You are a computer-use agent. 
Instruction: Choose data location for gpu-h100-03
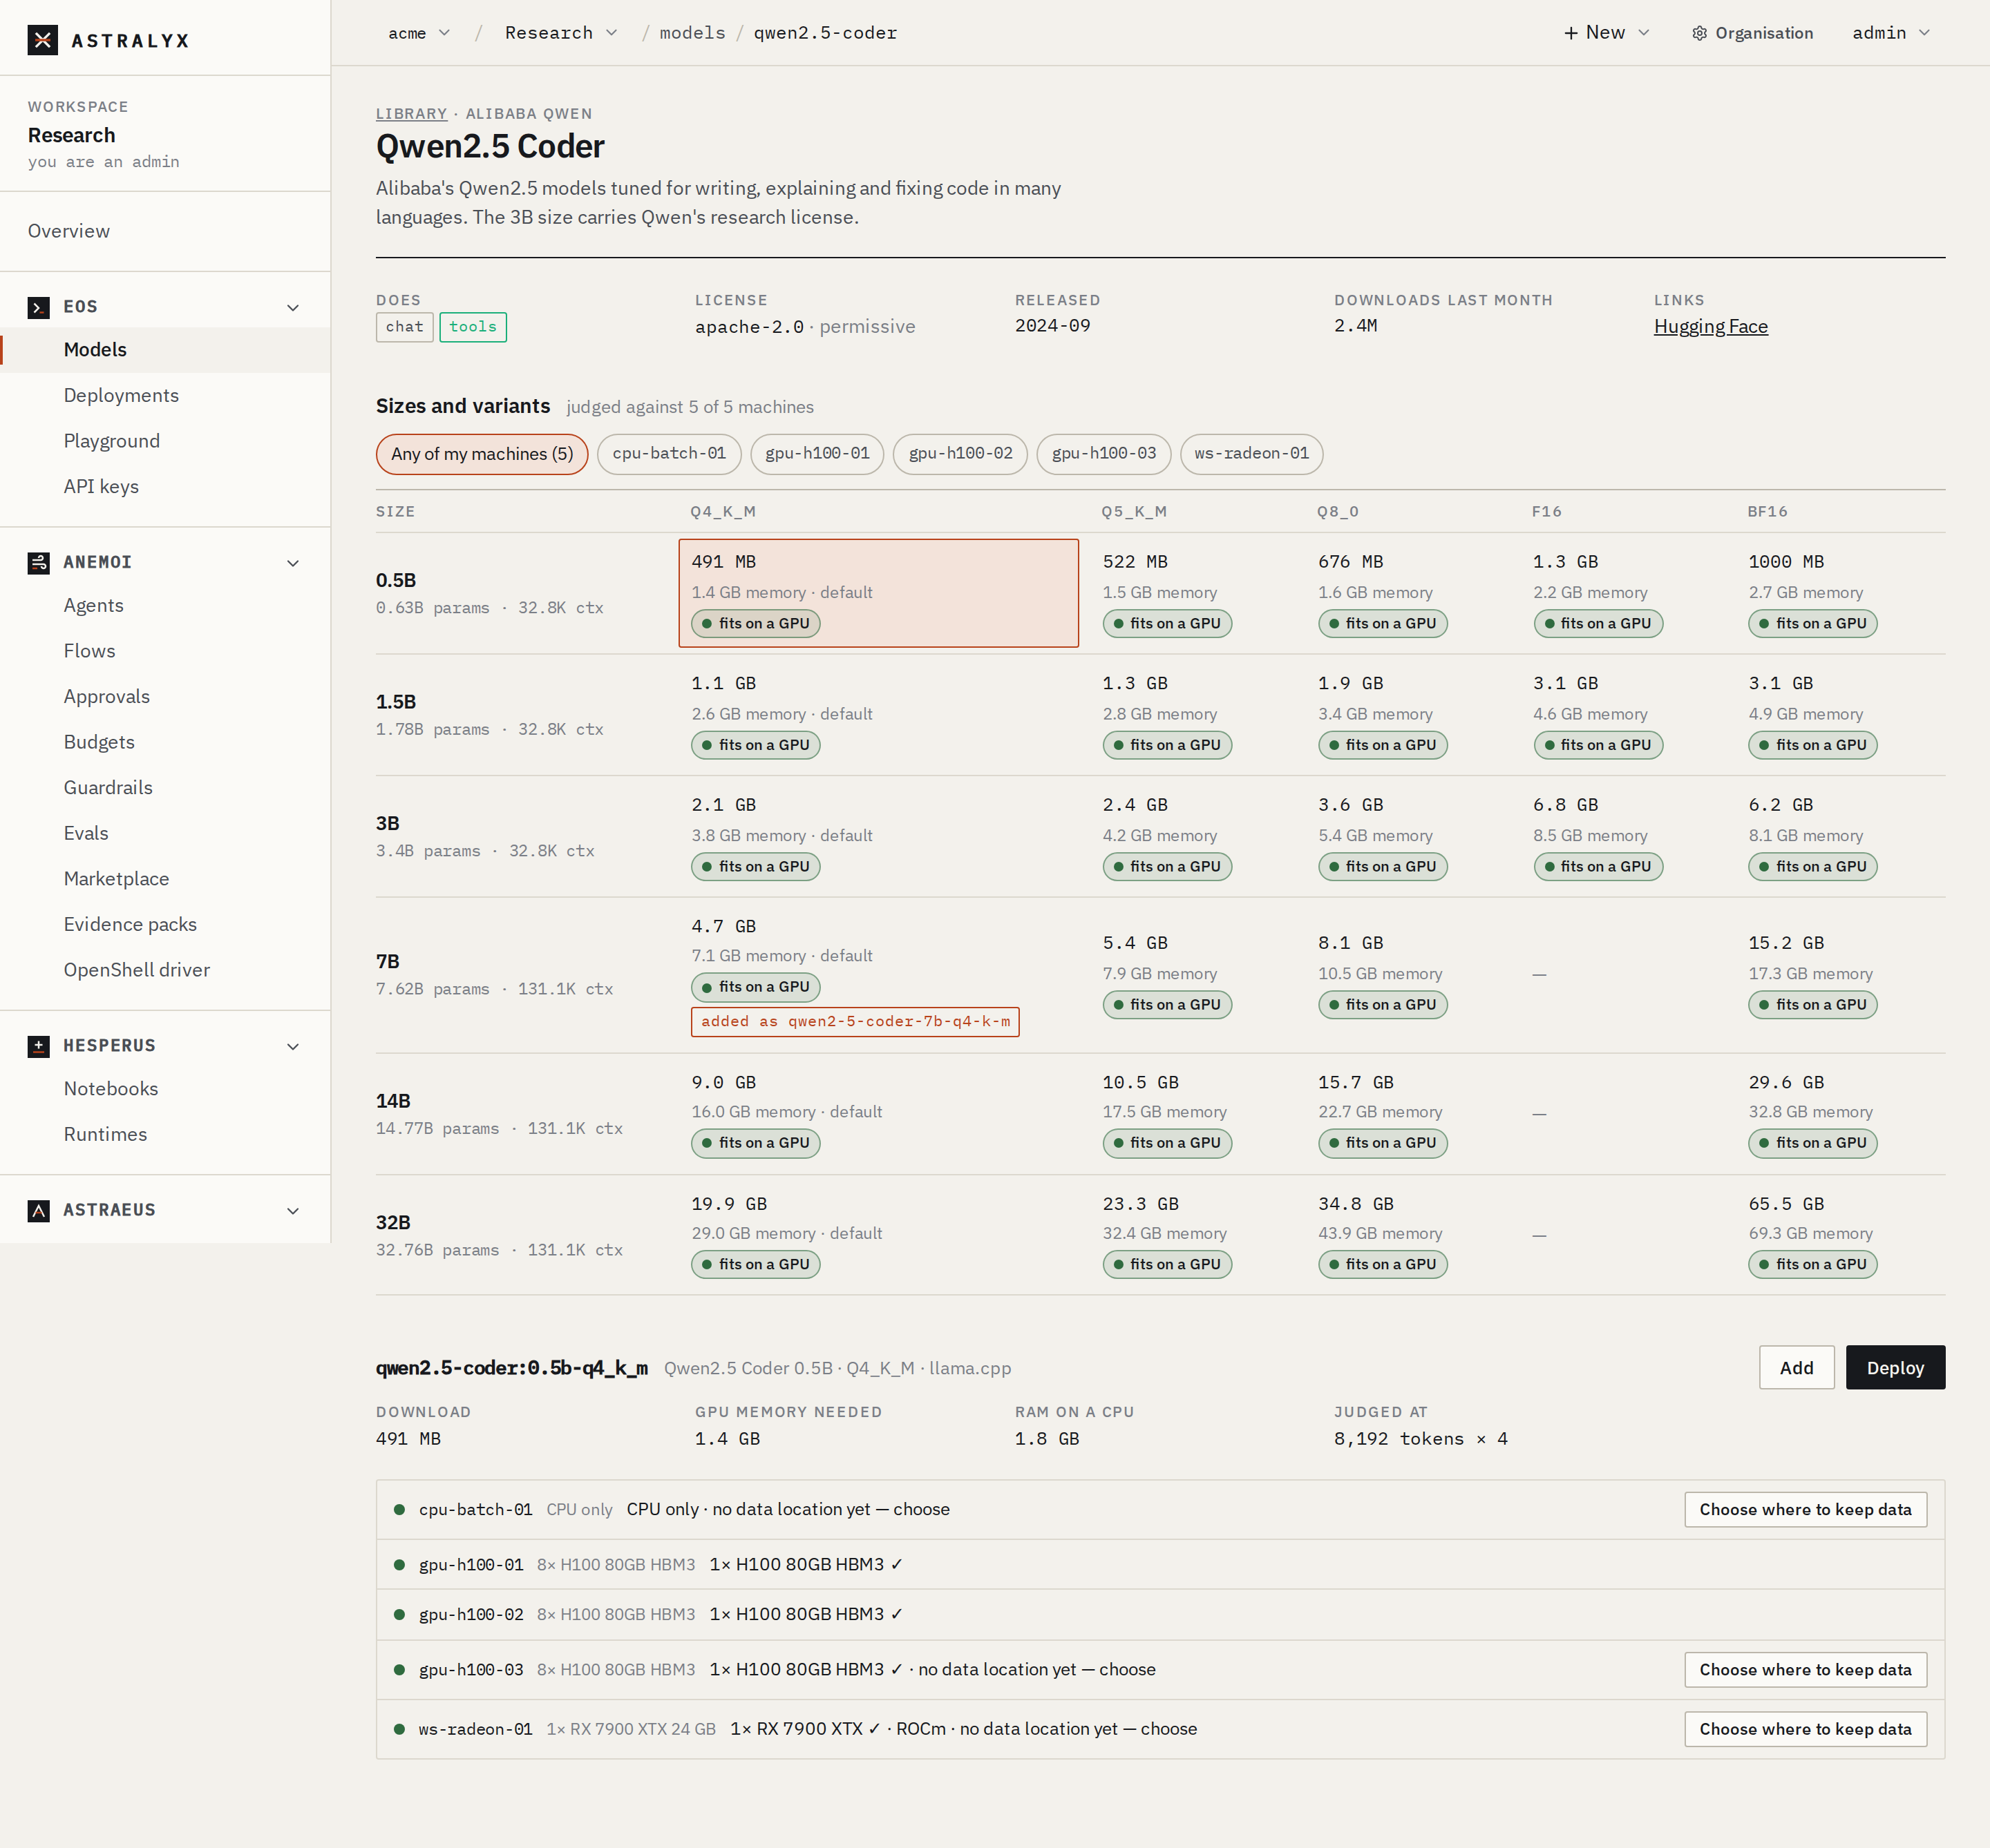click(1805, 1669)
